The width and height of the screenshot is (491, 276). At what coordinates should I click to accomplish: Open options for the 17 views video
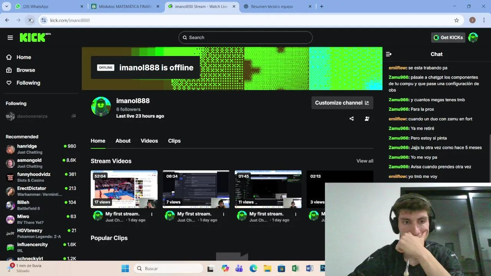tap(152, 214)
